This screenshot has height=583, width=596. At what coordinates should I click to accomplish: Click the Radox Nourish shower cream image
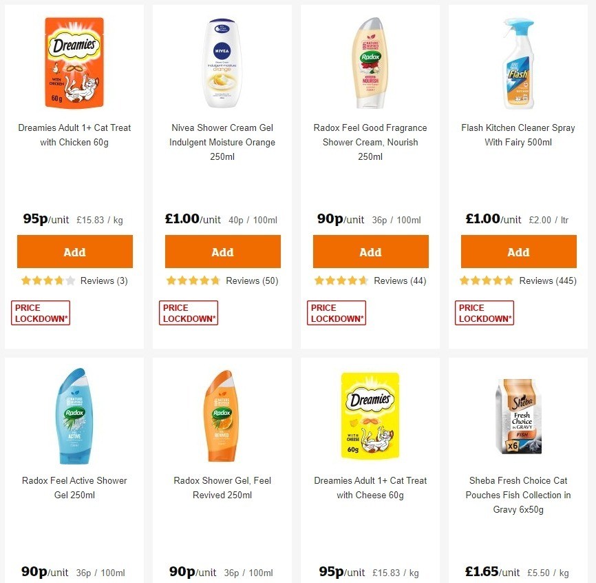[370, 62]
